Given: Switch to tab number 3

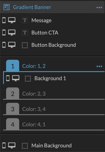Looking at the screenshot, I should 13,109.
